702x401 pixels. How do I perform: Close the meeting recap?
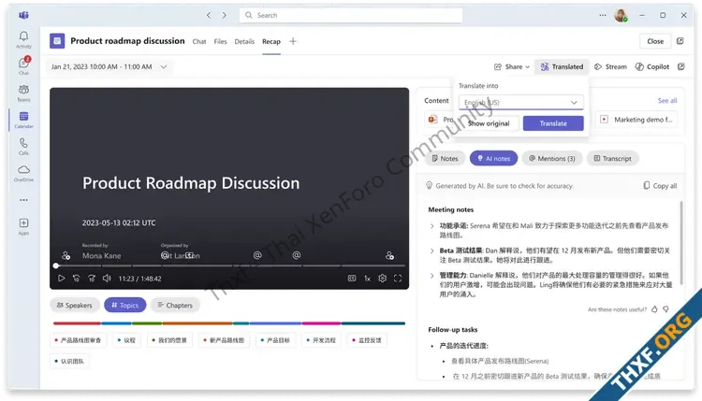tap(655, 41)
